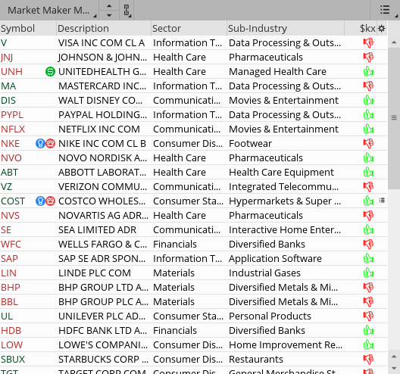This screenshot has width=400, height=374.
Task: Select the UNH ticker symbol
Action: click(11, 72)
